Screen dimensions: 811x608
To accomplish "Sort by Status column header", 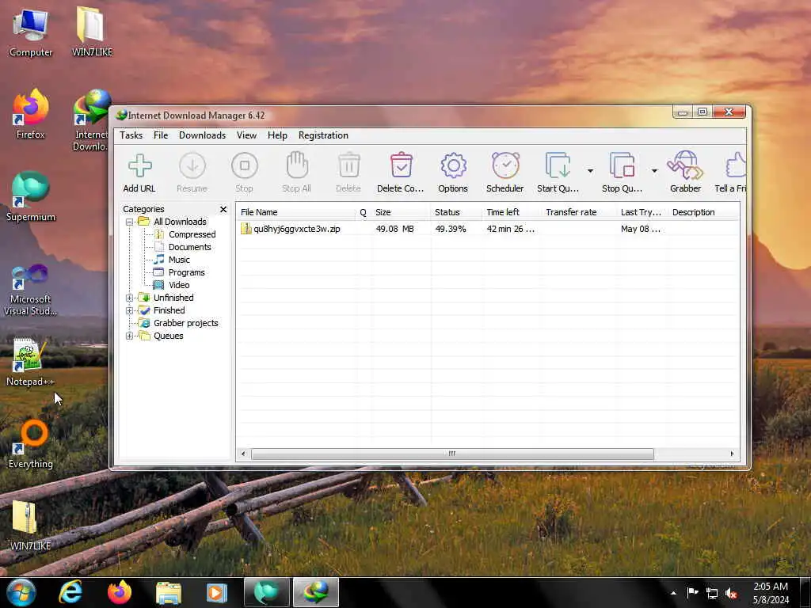I will click(457, 212).
